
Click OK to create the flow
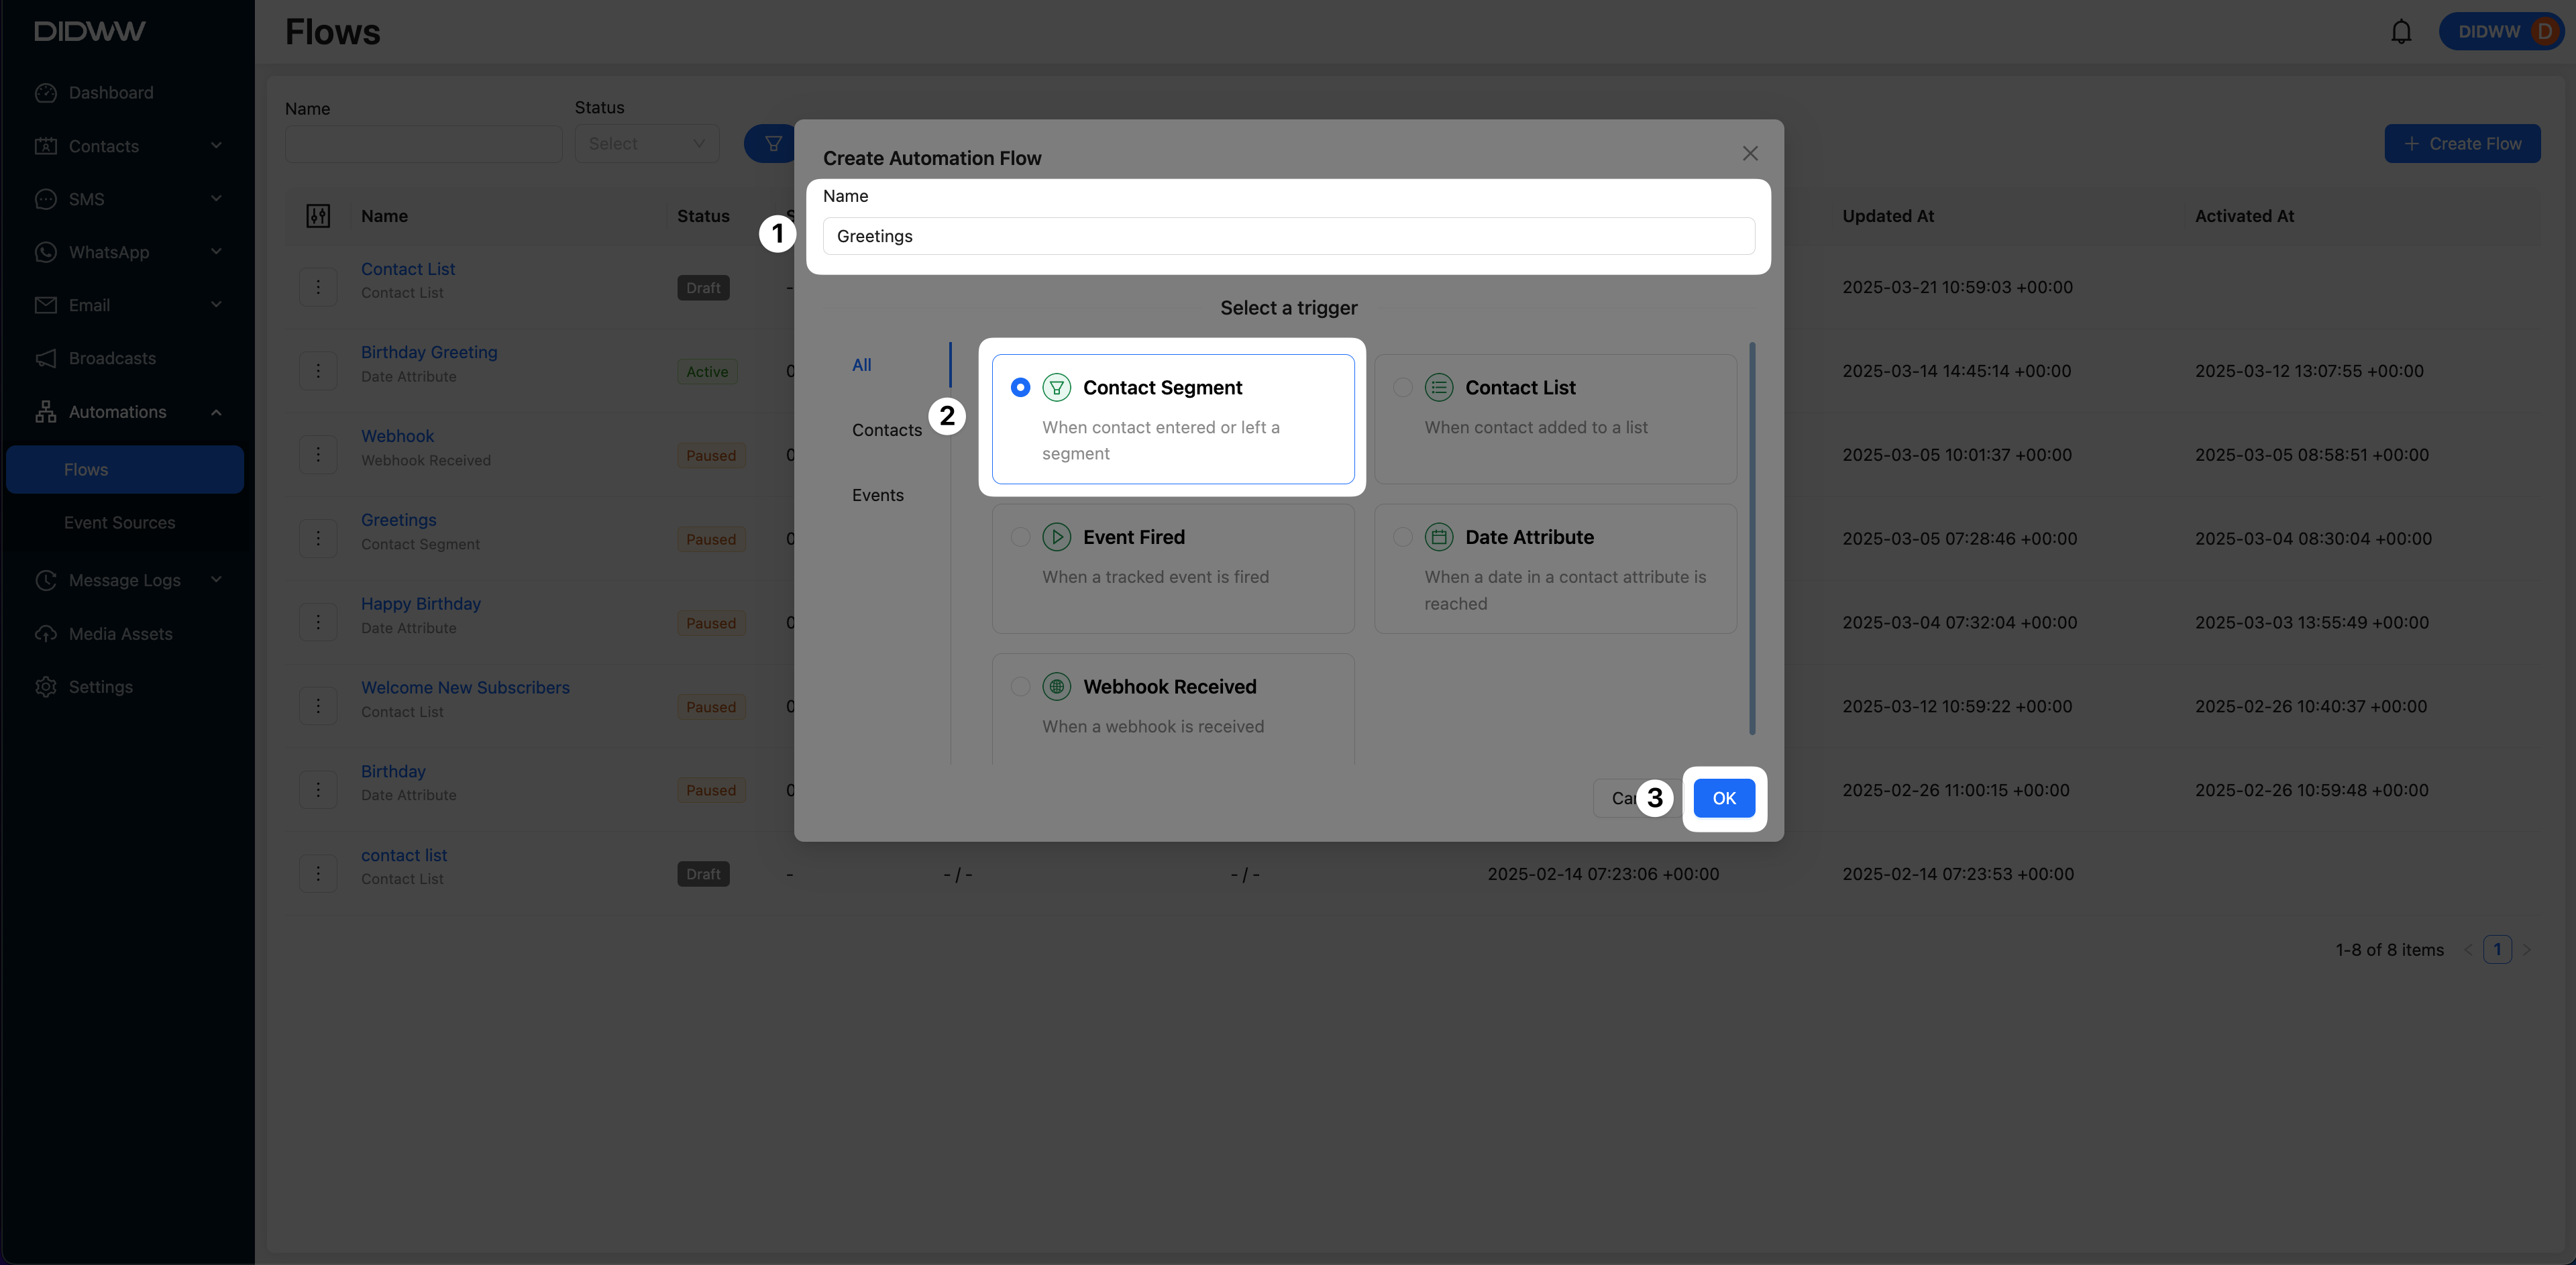click(1723, 798)
